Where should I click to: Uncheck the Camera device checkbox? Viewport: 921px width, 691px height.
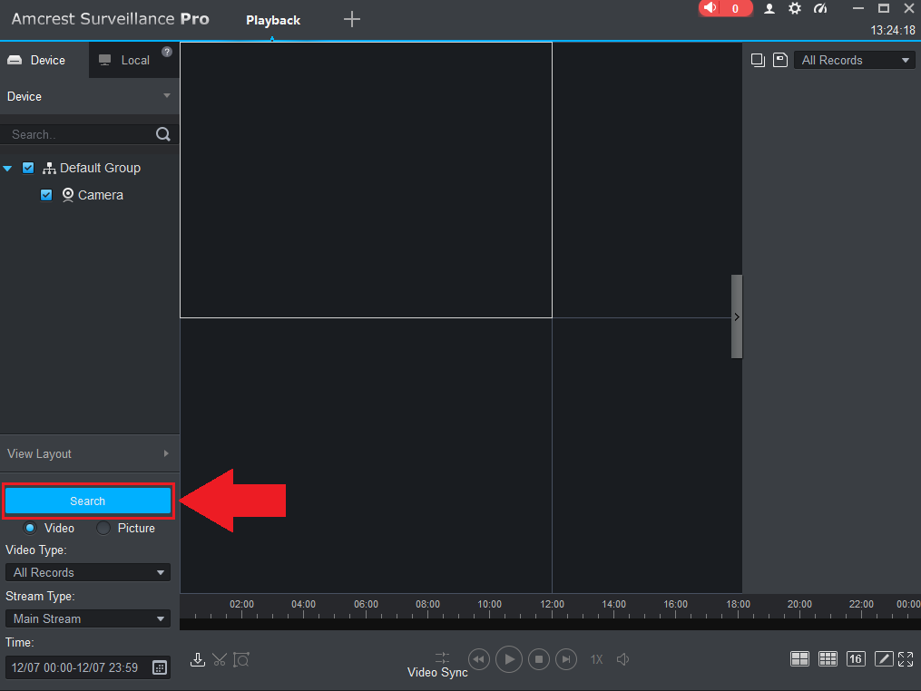coord(46,195)
